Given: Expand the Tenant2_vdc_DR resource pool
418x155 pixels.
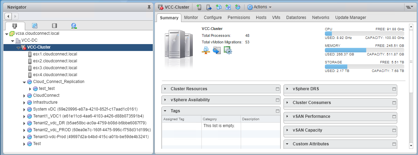Looking at the screenshot, I should click(24, 123).
